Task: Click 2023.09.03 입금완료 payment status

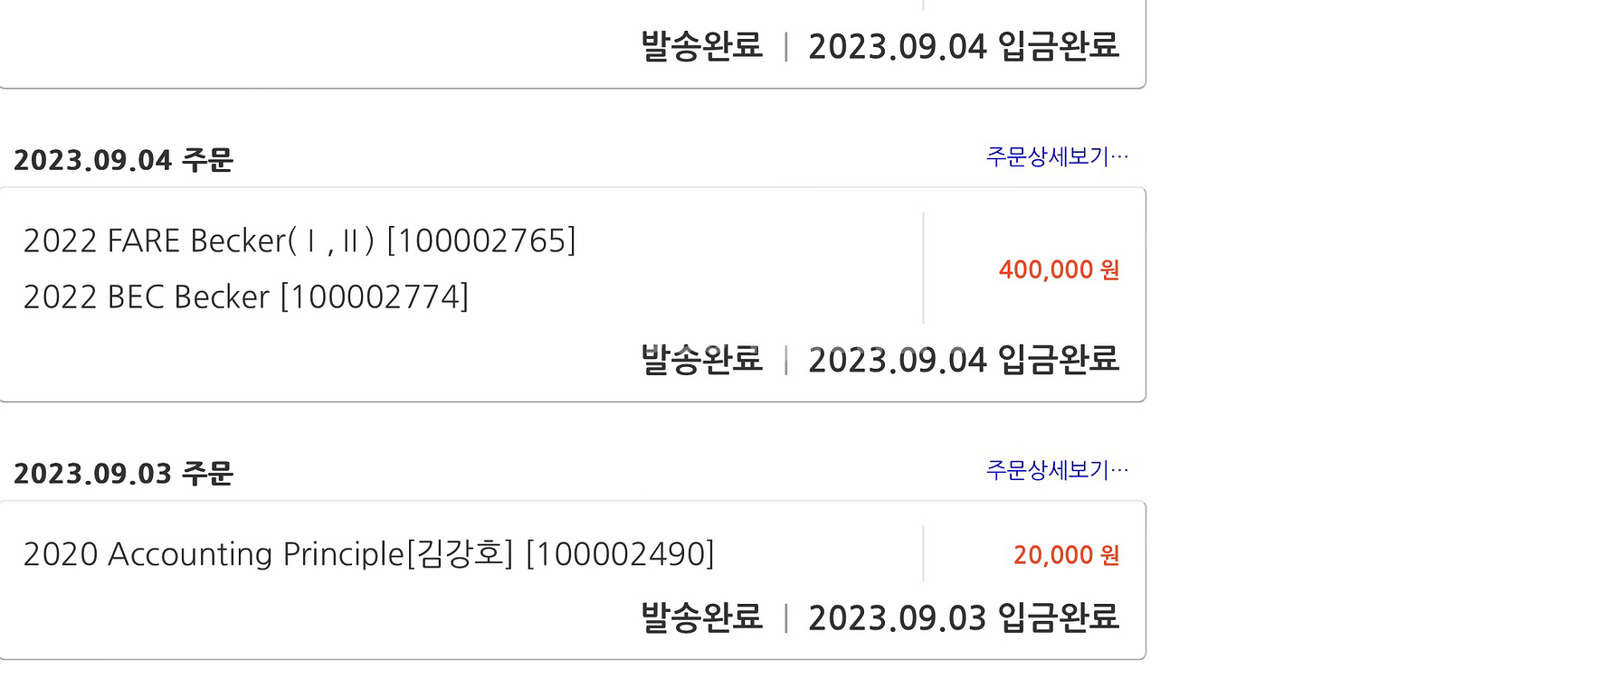Action: coord(964,617)
